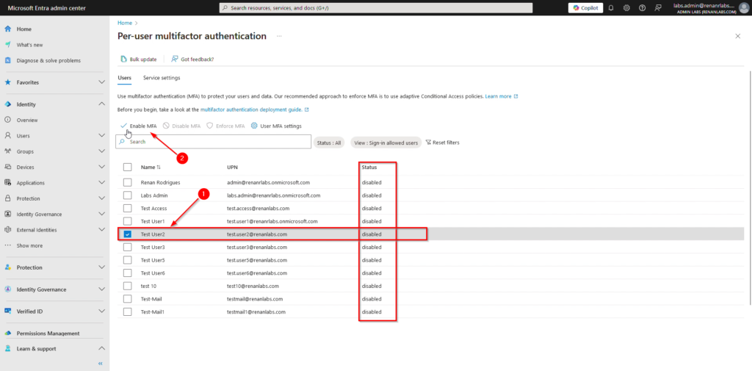Click the user search input field
Screen dimensions: 752x371
pyautogui.click(x=214, y=142)
